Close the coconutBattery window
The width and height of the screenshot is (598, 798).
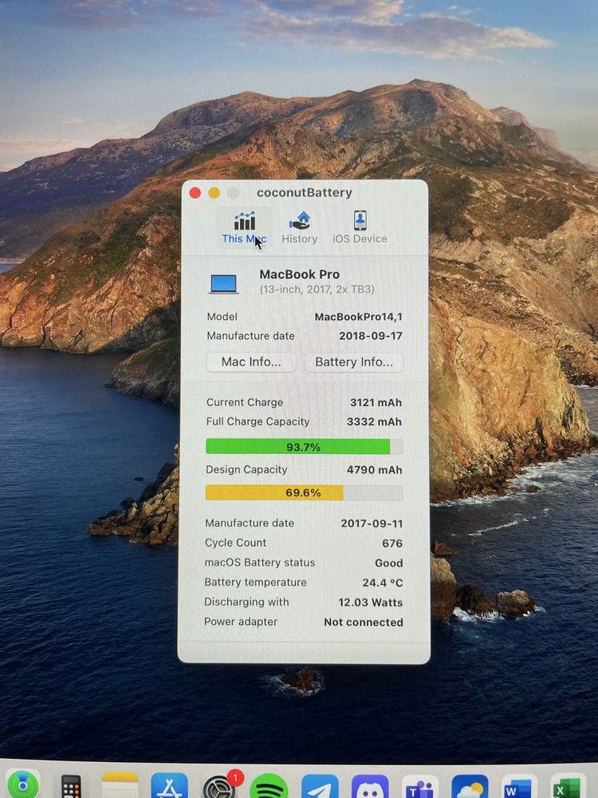coord(195,193)
